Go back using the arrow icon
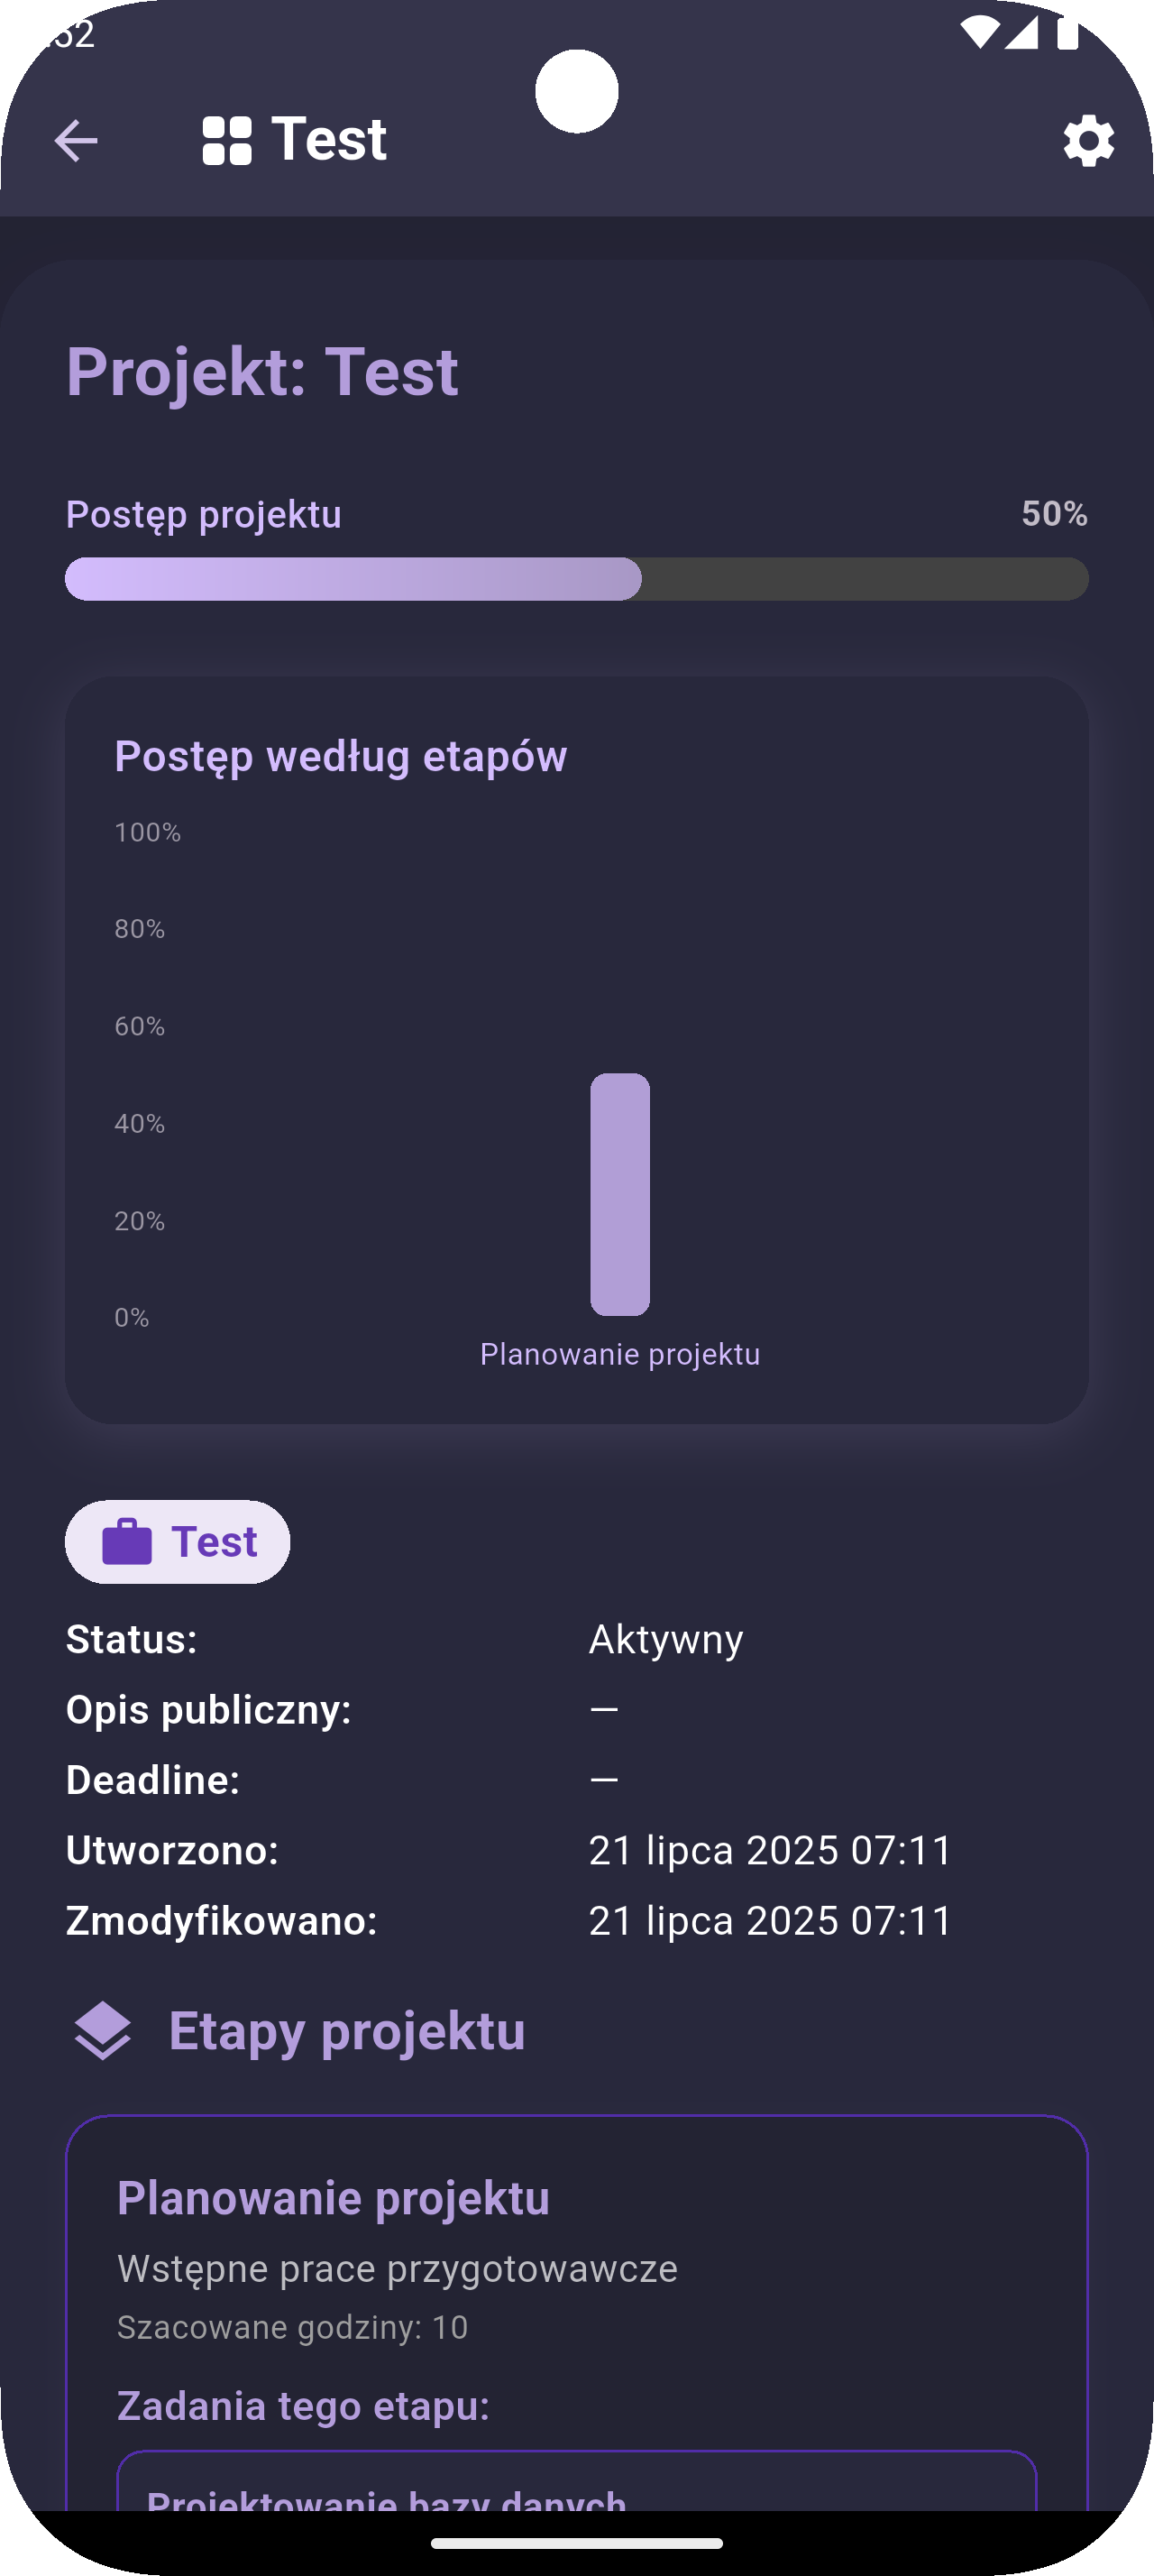1154x2576 pixels. click(76, 140)
